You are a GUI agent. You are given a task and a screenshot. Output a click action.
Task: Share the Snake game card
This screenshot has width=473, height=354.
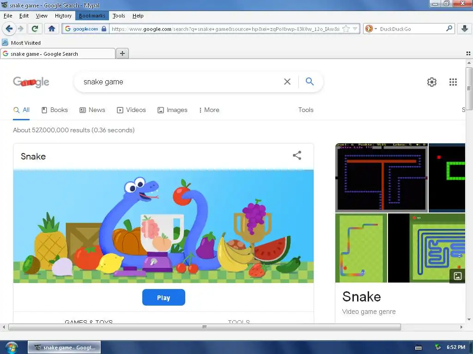click(x=297, y=155)
